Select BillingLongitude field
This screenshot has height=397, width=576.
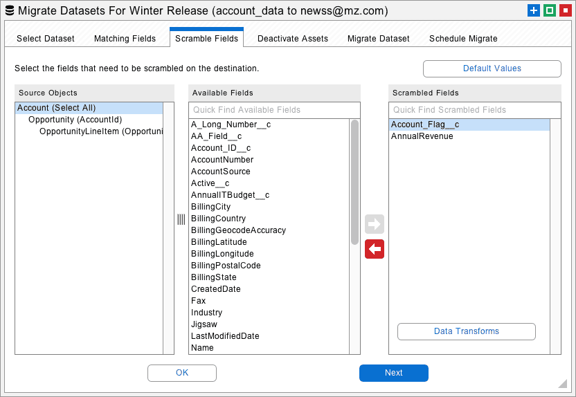point(269,254)
